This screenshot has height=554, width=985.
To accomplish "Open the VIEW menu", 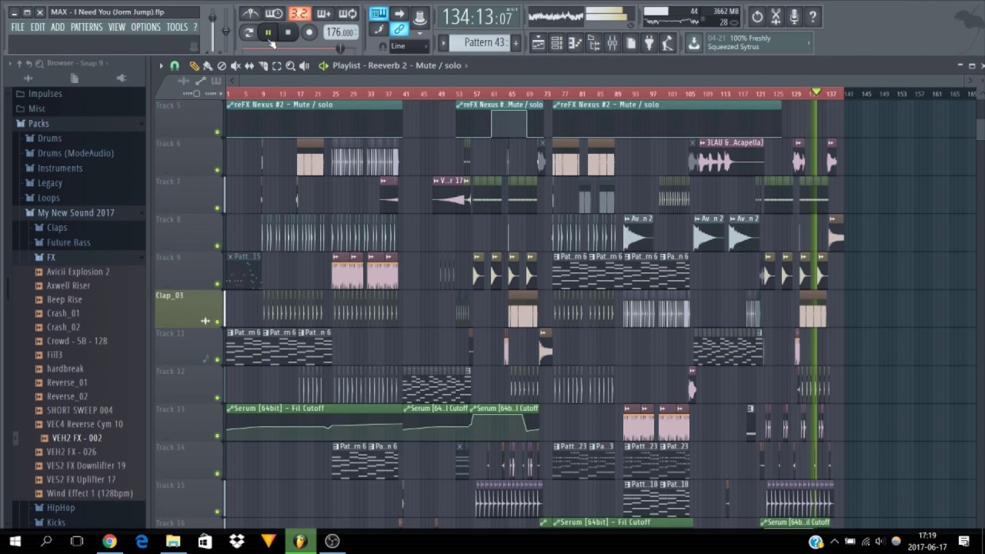I will [117, 27].
